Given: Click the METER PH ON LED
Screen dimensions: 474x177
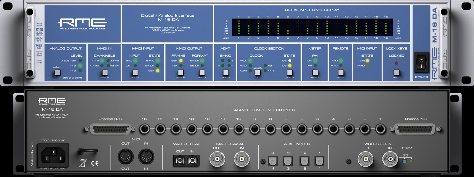Looking at the screenshot, I should pyautogui.click(x=316, y=60).
